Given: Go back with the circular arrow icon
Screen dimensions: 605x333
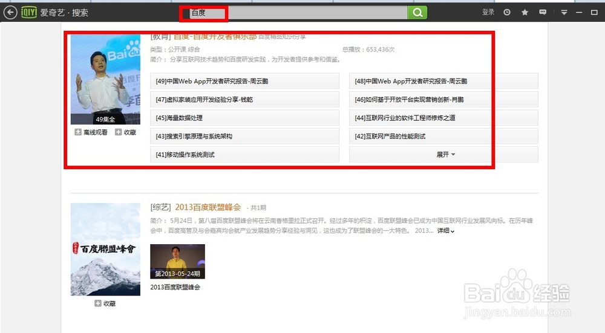Looking at the screenshot, I should tap(10, 12).
